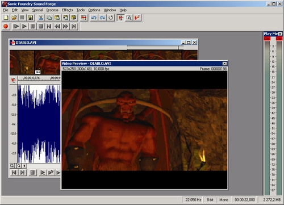This screenshot has height=205, width=284.
Task: Open the Window menu
Action: pyautogui.click(x=110, y=10)
